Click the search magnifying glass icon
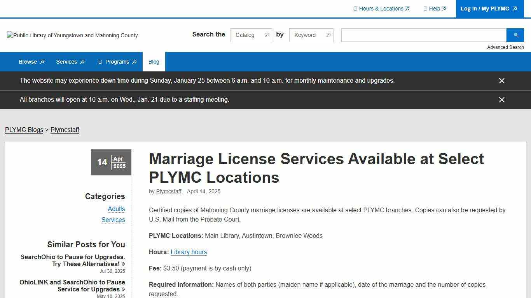The height and width of the screenshot is (298, 531). (x=515, y=35)
